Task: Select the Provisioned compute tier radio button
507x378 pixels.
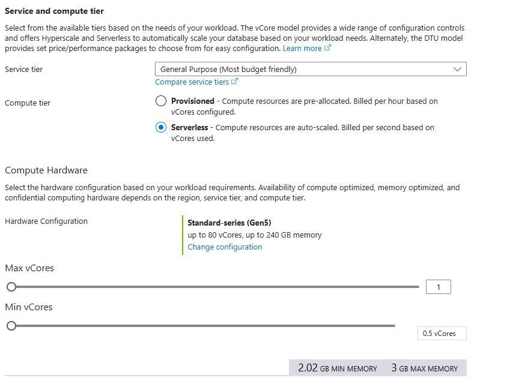Action: click(161, 101)
